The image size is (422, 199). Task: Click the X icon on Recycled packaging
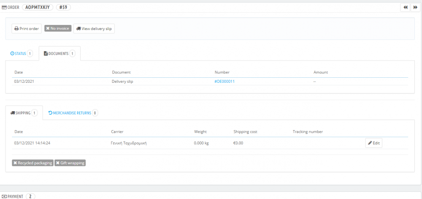tap(15, 163)
